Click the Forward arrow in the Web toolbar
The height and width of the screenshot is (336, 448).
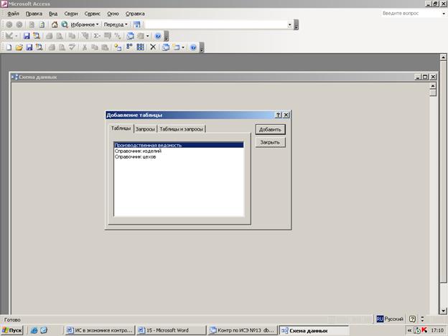19,24
